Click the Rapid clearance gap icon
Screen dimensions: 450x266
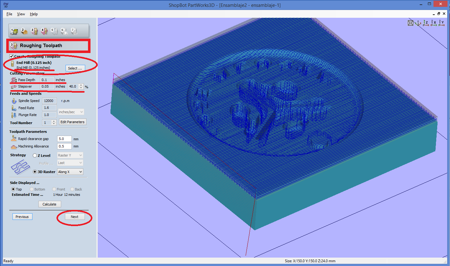[x=14, y=138]
